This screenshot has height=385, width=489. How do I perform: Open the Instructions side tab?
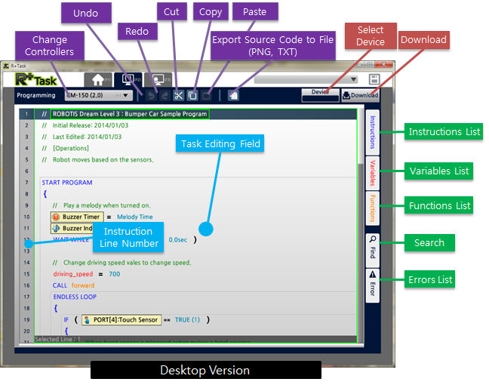pos(372,132)
